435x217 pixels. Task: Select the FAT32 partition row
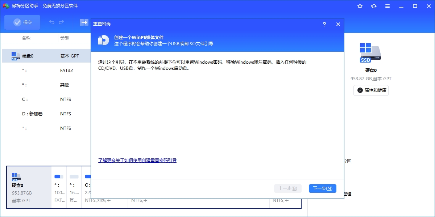pyautogui.click(x=46, y=70)
